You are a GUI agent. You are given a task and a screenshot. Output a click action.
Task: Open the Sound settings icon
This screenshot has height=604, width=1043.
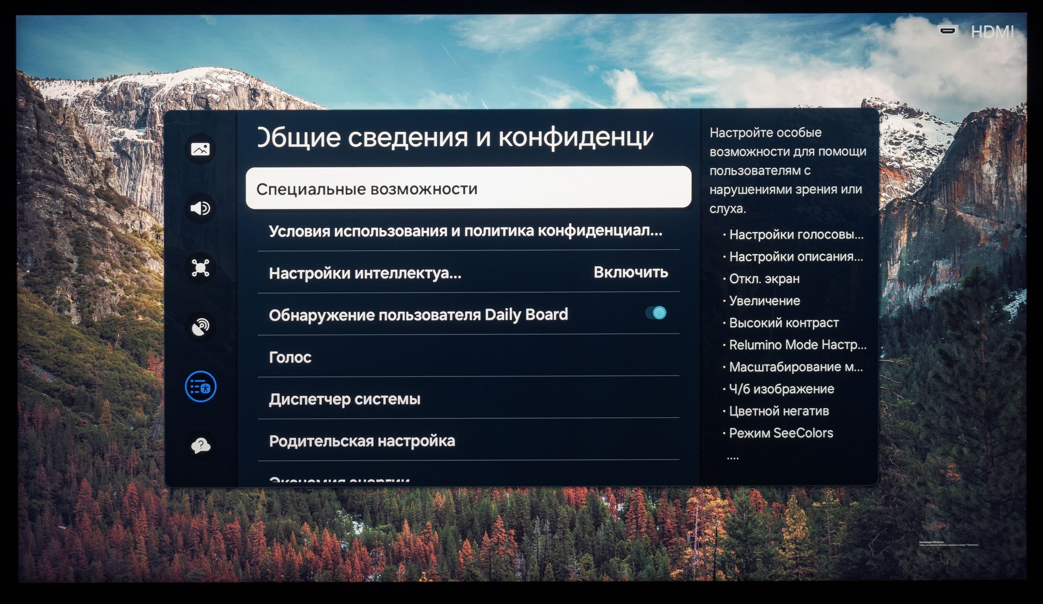(x=200, y=208)
